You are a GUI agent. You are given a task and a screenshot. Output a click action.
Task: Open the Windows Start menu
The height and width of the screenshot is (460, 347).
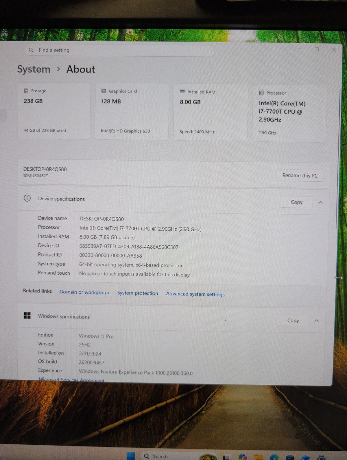tap(131, 456)
